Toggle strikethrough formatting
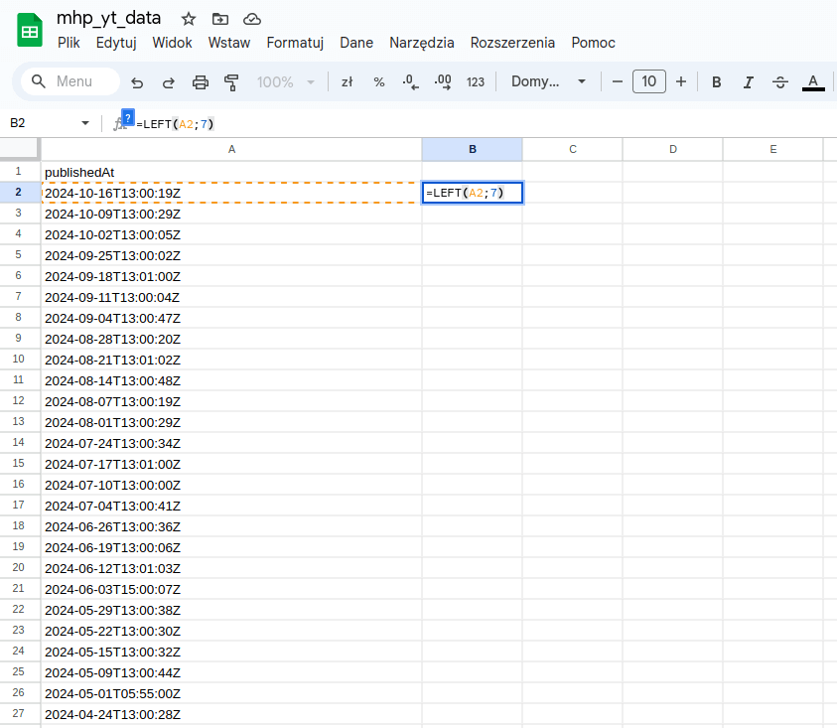The width and height of the screenshot is (837, 728). click(779, 82)
